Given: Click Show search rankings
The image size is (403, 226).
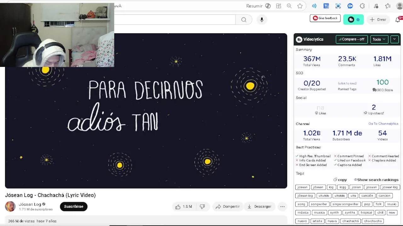Looking at the screenshot, I should (376, 180).
